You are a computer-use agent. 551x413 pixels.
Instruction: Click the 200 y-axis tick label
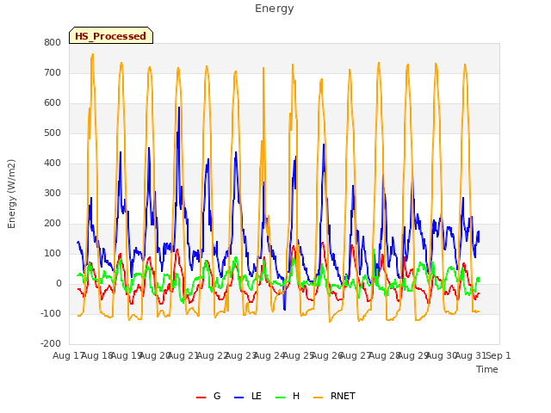53,224
